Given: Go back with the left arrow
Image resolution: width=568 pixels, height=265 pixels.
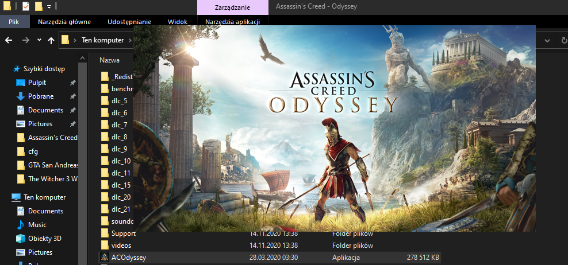Looking at the screenshot, I should [9, 41].
